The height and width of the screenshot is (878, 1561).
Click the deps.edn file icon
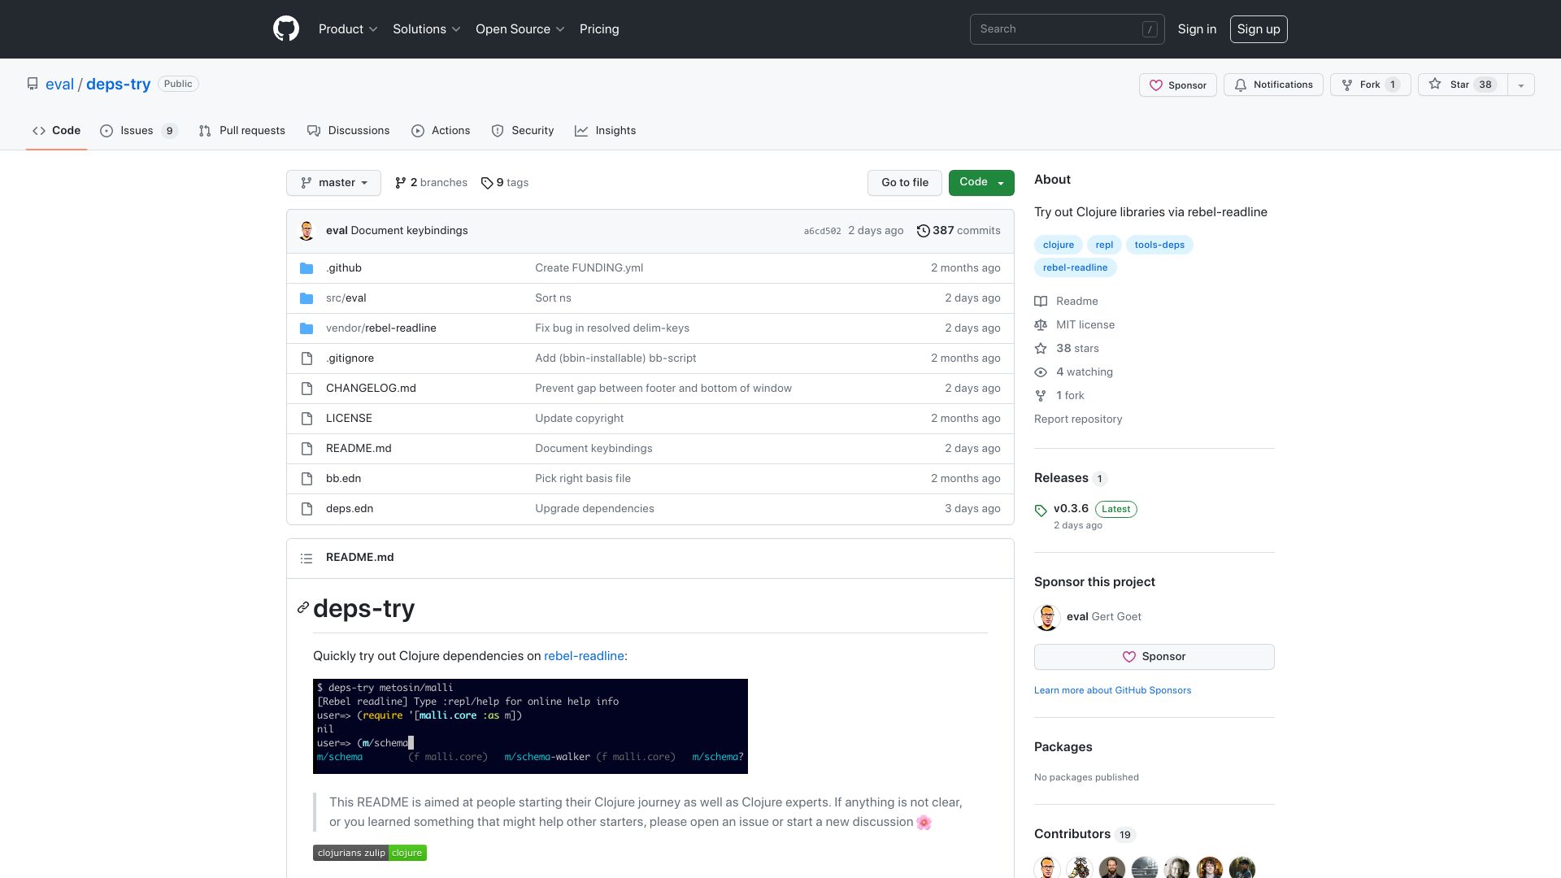[307, 509]
